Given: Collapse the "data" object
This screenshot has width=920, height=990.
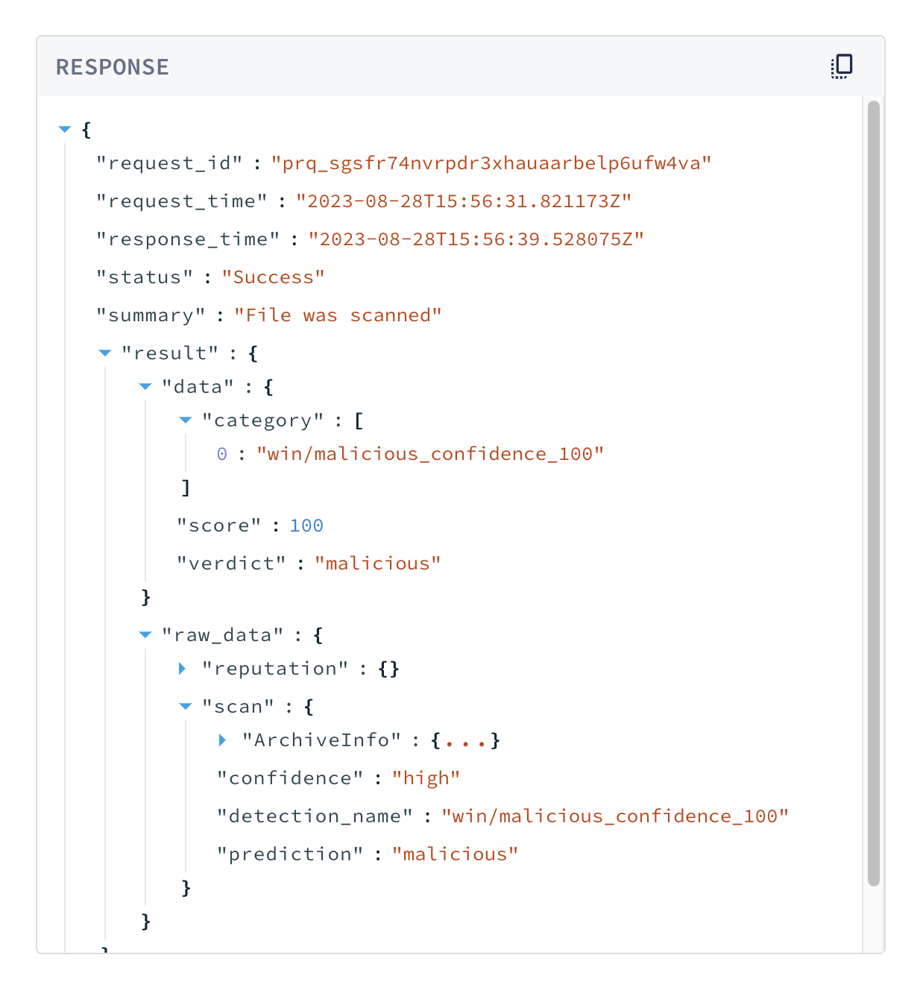Looking at the screenshot, I should [145, 387].
